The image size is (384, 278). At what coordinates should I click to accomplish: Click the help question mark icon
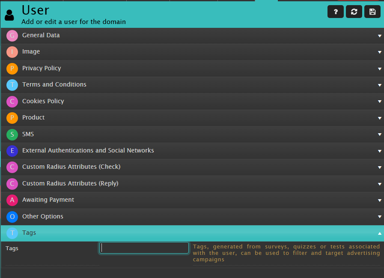[336, 12]
